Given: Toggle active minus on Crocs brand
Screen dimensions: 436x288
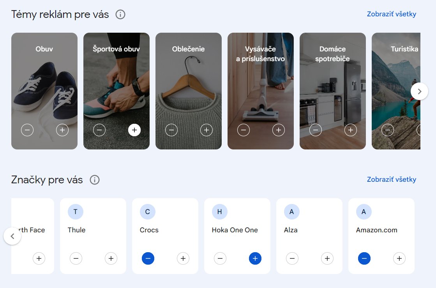Looking at the screenshot, I should [148, 258].
